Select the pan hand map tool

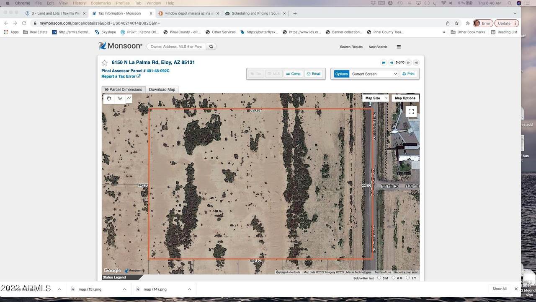tap(109, 99)
